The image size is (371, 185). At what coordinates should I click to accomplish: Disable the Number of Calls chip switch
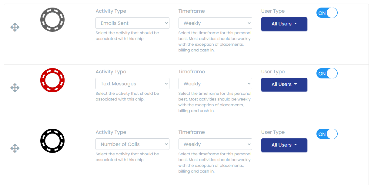pos(327,134)
